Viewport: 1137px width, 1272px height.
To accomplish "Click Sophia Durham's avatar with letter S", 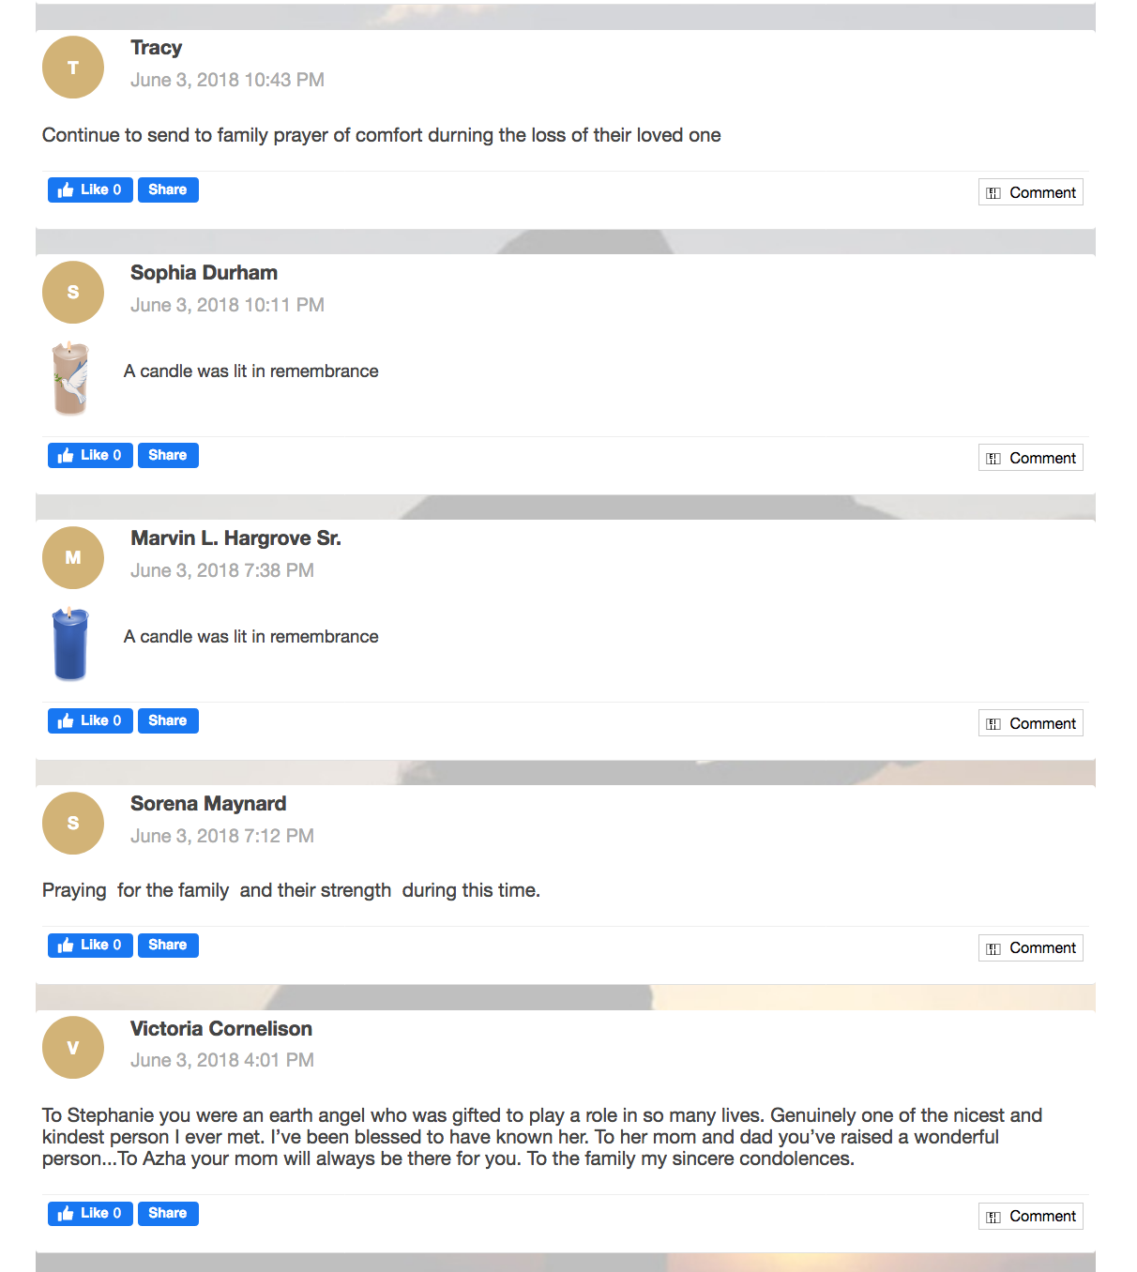I will pyautogui.click(x=73, y=293).
